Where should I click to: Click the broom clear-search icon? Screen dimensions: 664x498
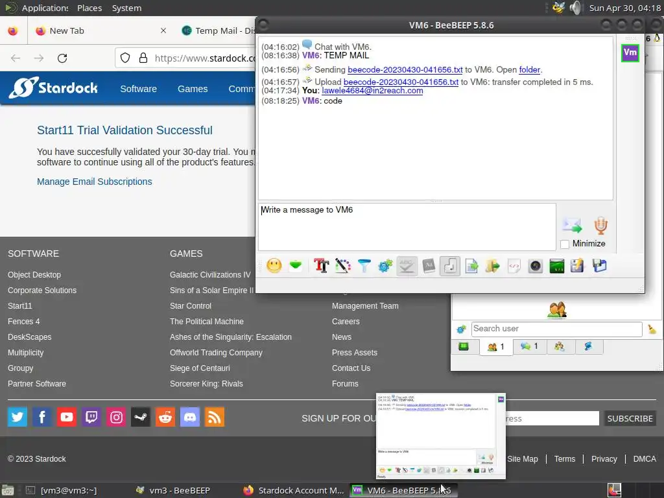click(x=652, y=329)
